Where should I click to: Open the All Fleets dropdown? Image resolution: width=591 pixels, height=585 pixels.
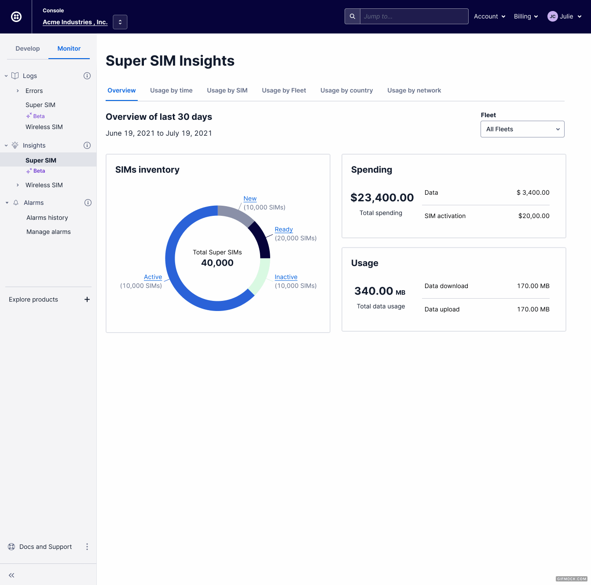(522, 129)
